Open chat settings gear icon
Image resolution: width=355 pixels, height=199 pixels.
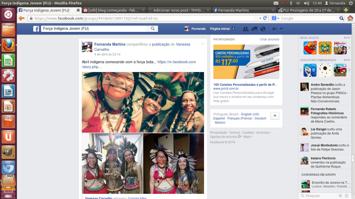[x=340, y=195]
